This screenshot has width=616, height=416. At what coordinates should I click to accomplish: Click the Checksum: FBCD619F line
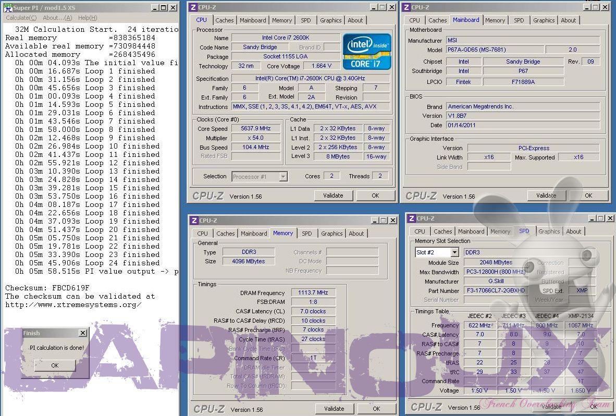pos(47,288)
